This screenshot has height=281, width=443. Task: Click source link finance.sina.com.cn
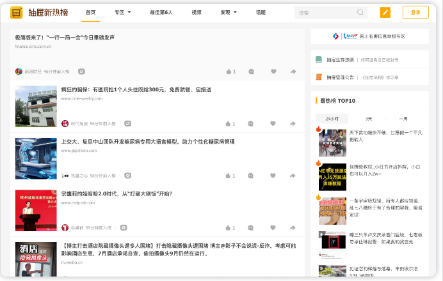tap(33, 47)
